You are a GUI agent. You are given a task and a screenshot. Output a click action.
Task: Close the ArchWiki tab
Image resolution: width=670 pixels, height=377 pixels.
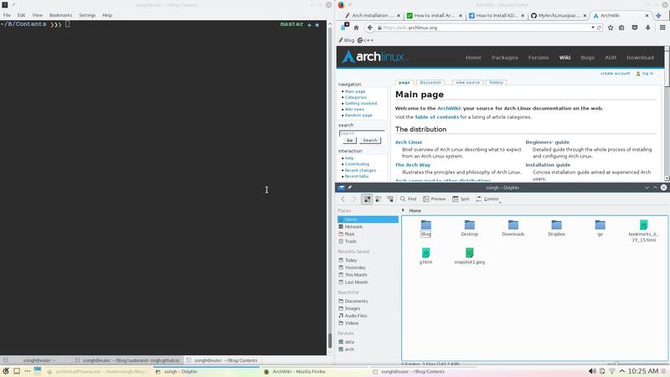coord(647,15)
